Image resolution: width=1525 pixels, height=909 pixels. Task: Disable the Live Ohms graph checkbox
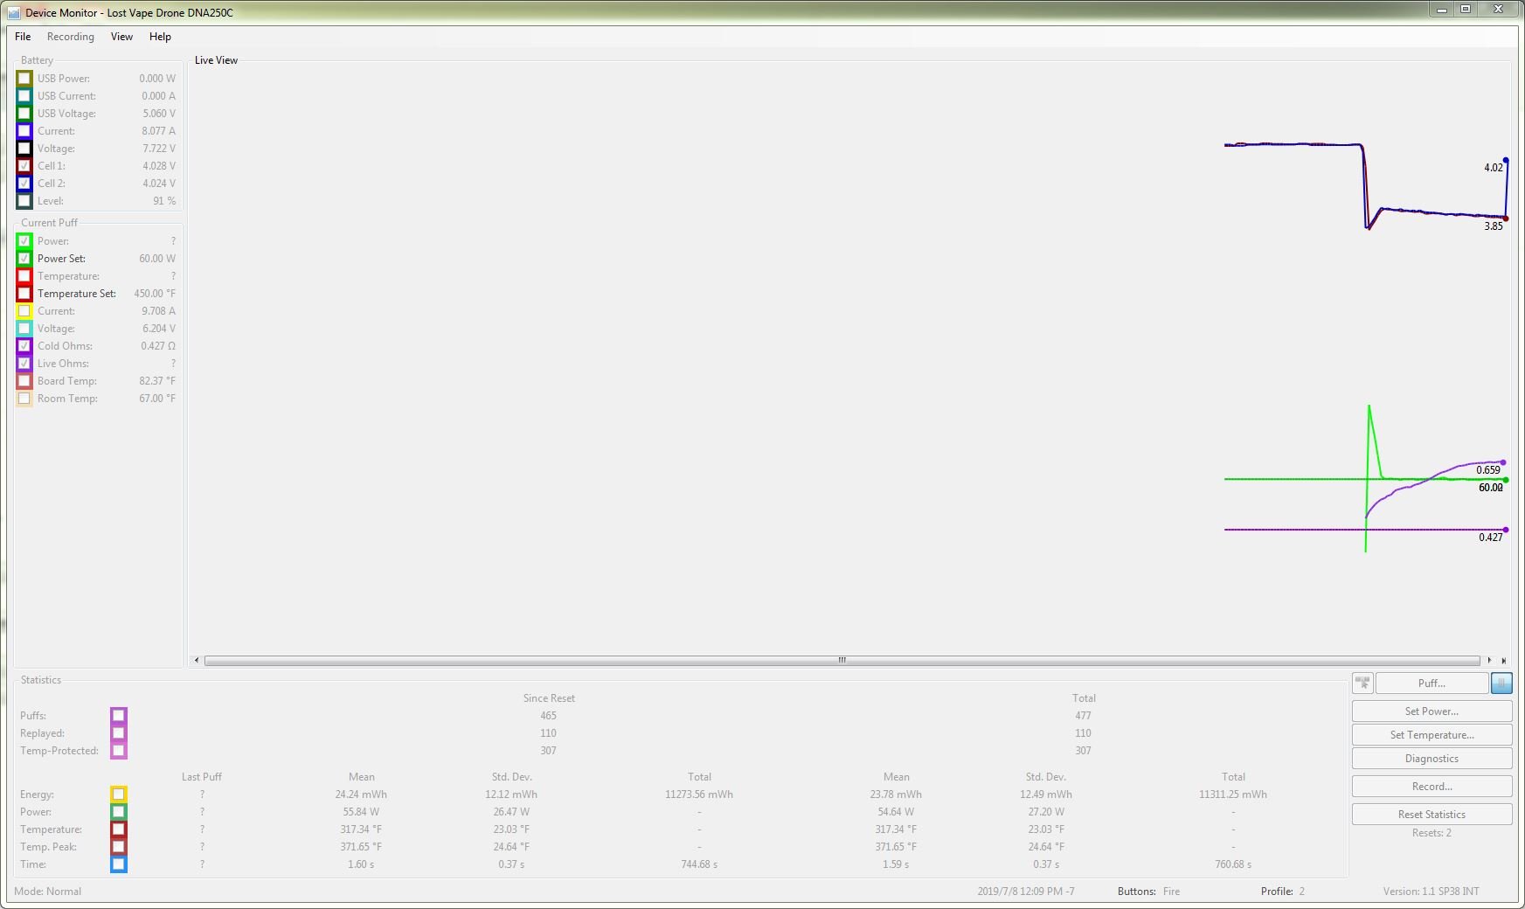pyautogui.click(x=24, y=364)
